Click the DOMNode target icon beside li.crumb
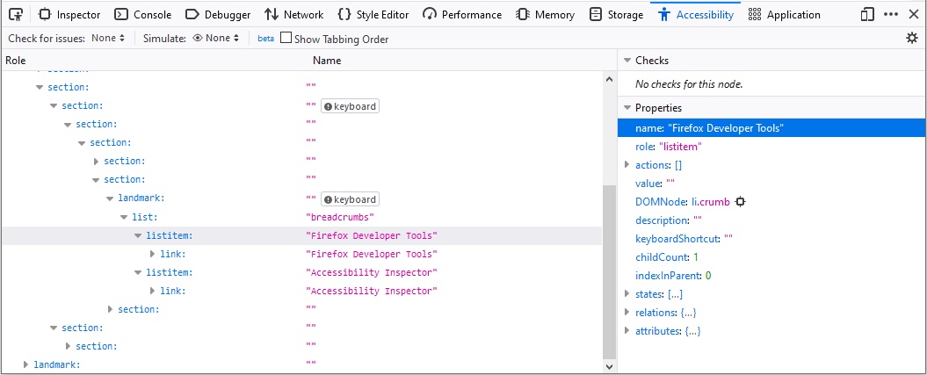Screen dimensions: 927x375 (x=741, y=202)
